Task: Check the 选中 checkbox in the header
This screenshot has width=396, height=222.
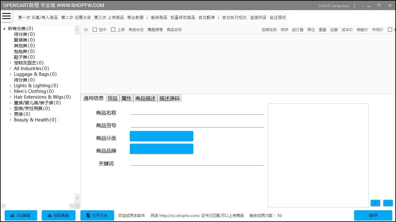Action: [x=94, y=29]
